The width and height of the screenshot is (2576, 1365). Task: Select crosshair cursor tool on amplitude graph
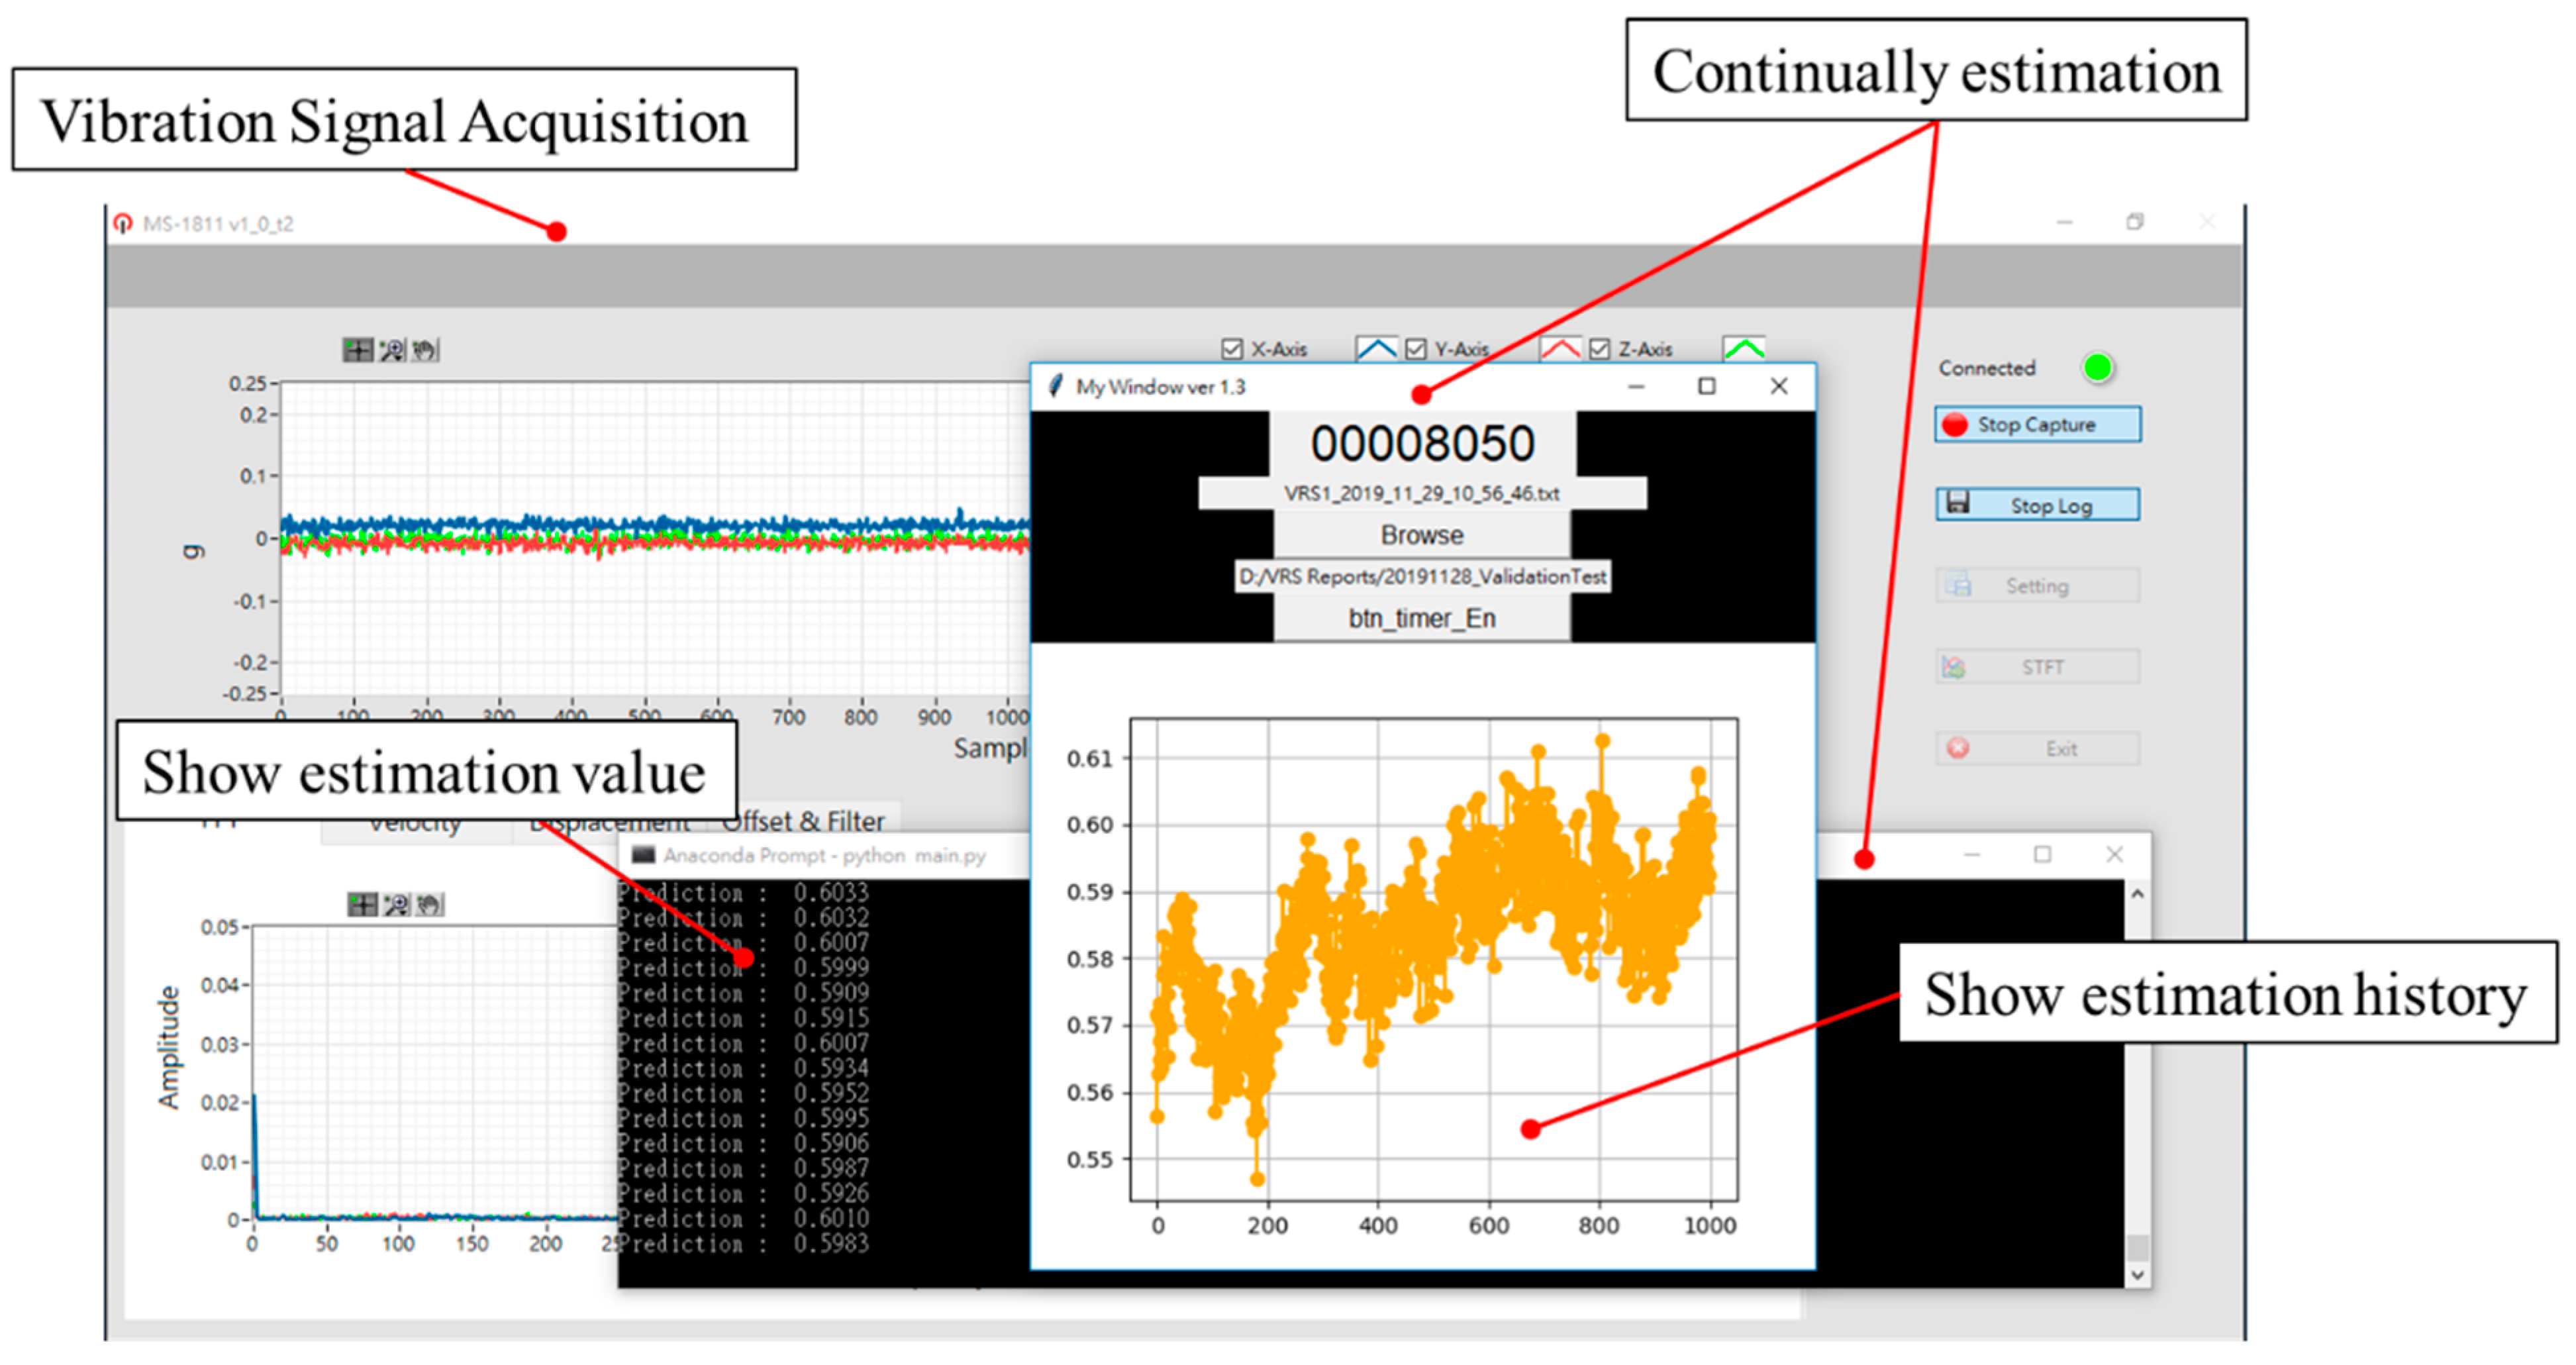tap(362, 905)
